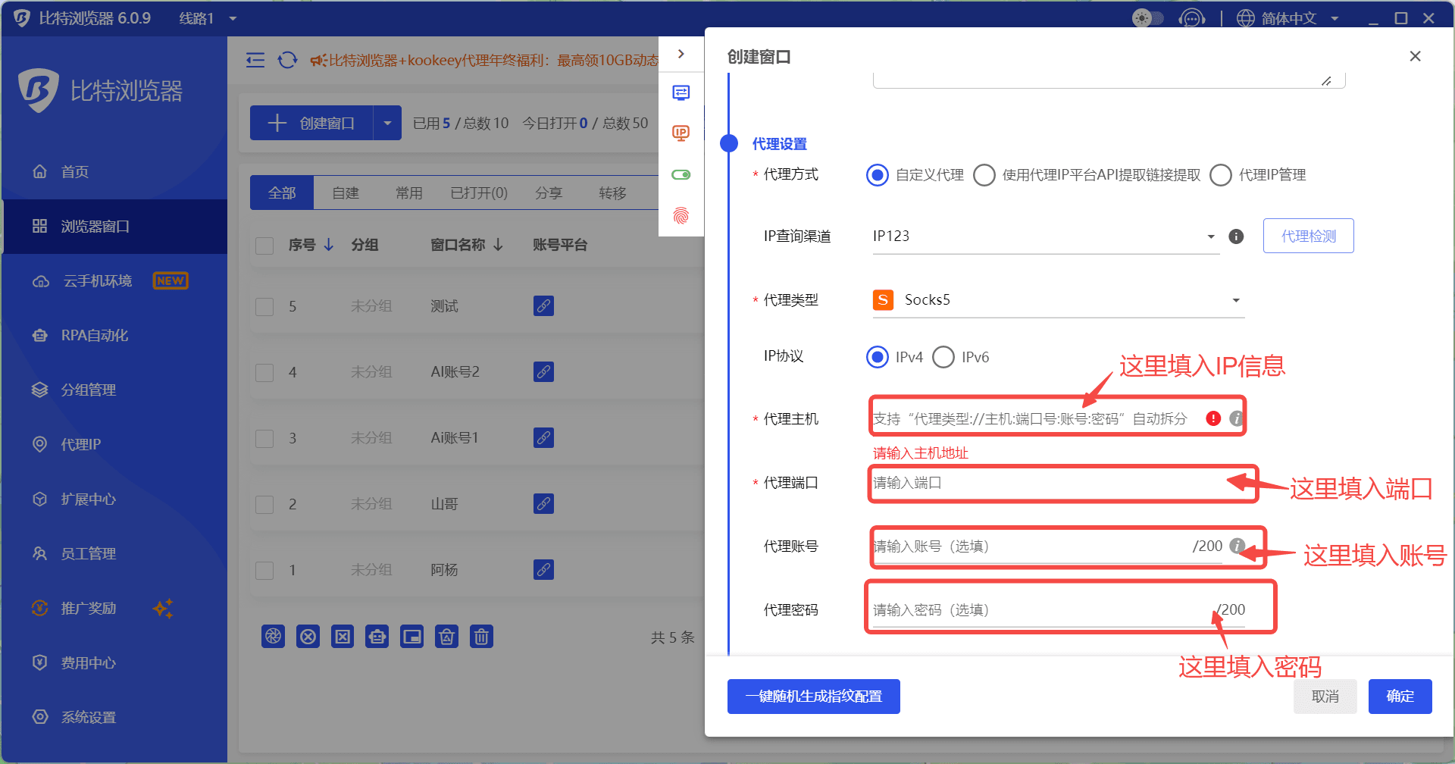
Task: Switch to the 转移 tab
Action: pos(612,193)
